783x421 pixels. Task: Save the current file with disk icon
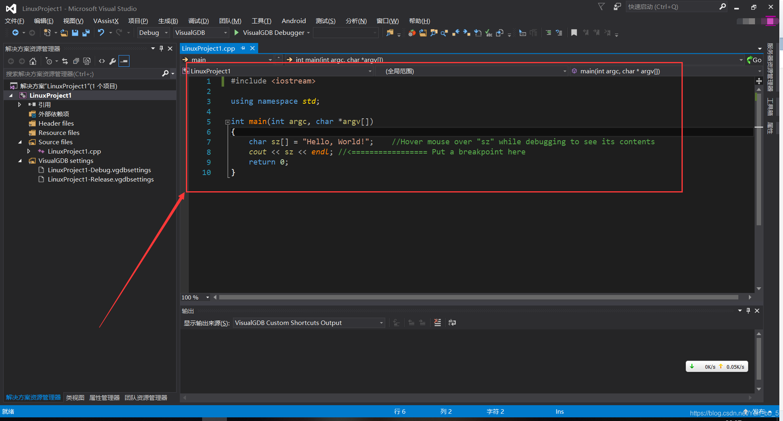(x=75, y=33)
